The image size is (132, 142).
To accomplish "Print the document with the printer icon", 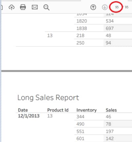I will point(23,7).
